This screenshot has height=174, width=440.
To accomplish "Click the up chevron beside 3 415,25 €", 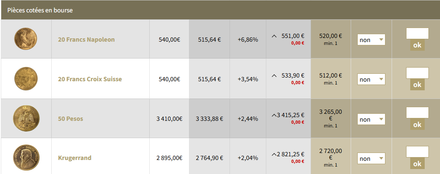I will pos(274,115).
